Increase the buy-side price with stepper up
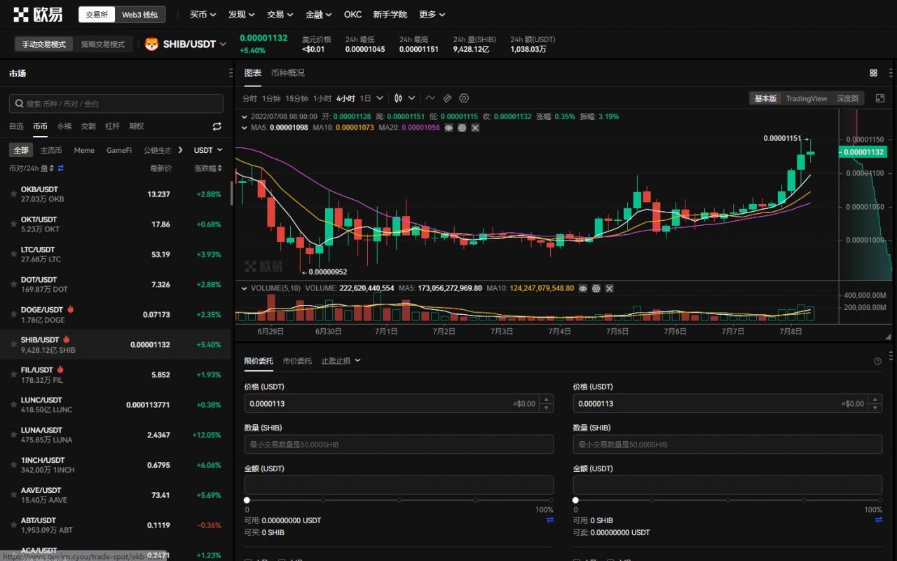This screenshot has height=561, width=897. pos(546,399)
